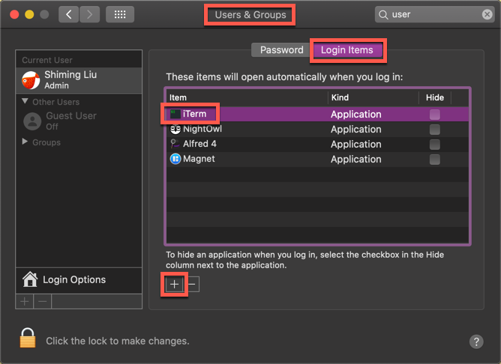
Task: Check Hide for Alfred 4
Action: click(434, 145)
